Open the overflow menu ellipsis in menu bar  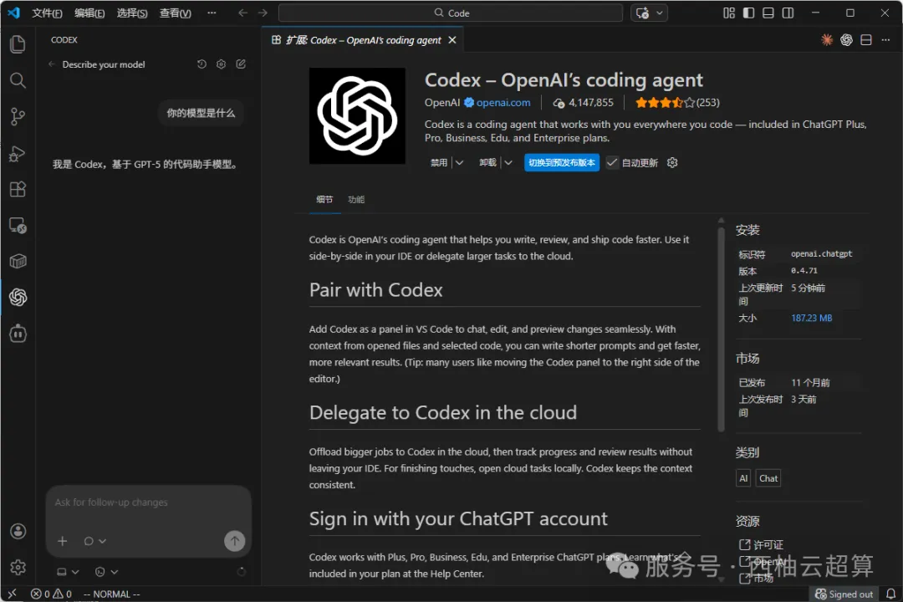tap(212, 13)
